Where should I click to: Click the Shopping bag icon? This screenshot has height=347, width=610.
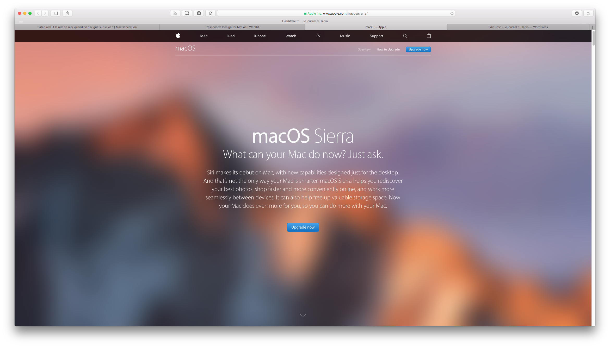coord(428,36)
